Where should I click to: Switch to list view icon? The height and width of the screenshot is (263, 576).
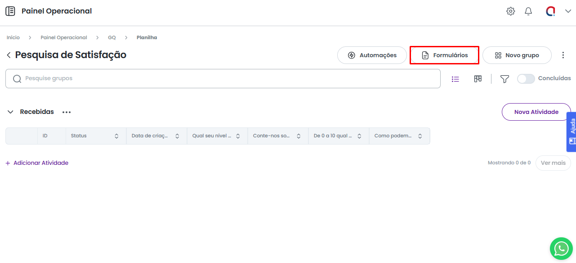pyautogui.click(x=455, y=79)
